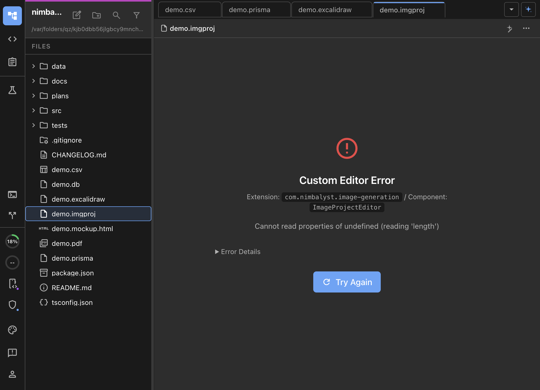Click the new file compose icon
Screen dimensions: 540x390
pyautogui.click(x=77, y=15)
